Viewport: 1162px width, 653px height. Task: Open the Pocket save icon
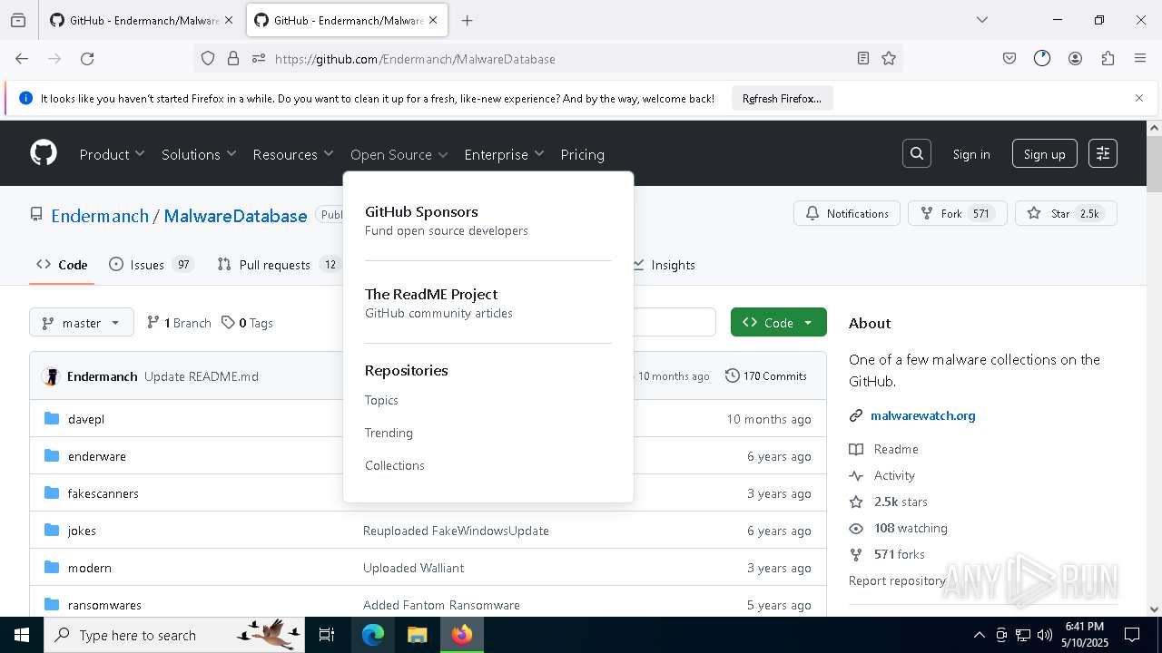coord(1009,58)
